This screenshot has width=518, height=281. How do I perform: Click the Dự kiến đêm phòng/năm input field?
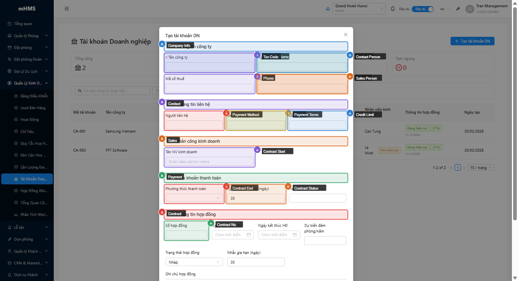pyautogui.click(x=325, y=241)
